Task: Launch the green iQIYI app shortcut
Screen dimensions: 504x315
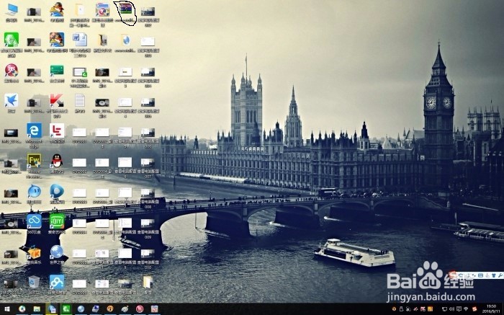Action: tap(57, 221)
